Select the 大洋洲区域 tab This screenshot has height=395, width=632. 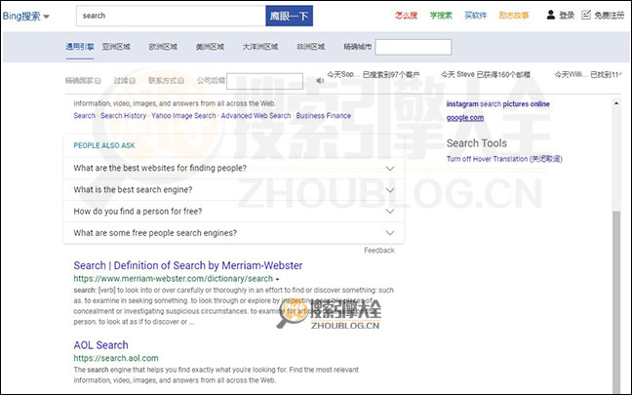[260, 47]
